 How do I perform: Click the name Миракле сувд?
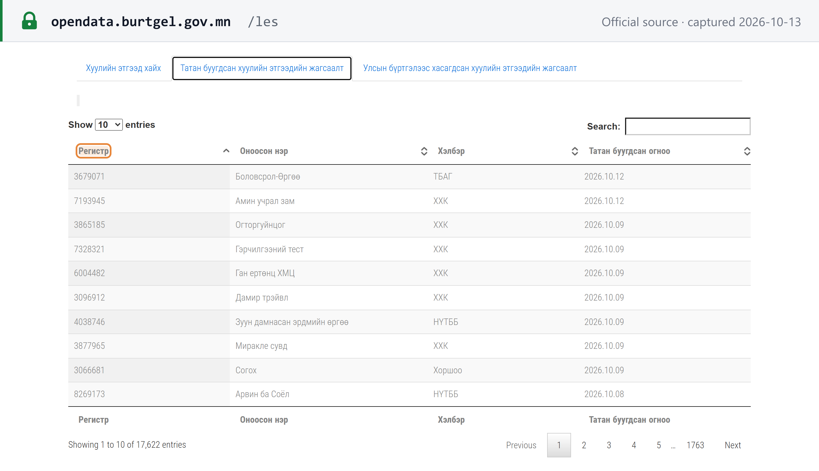[261, 346]
